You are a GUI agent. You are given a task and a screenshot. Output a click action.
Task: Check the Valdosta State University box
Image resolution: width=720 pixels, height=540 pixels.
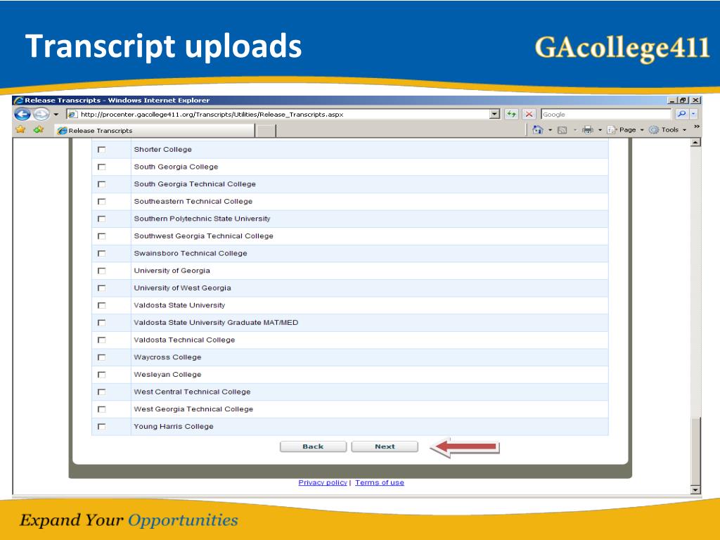click(x=101, y=305)
